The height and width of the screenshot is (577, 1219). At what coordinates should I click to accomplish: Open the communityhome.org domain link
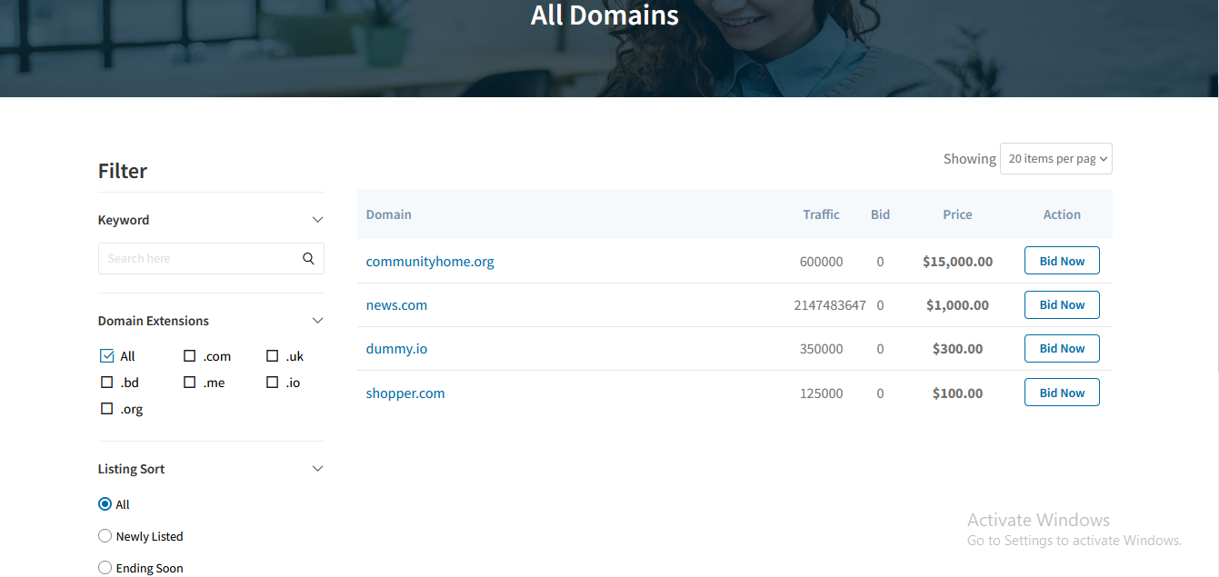click(x=430, y=262)
